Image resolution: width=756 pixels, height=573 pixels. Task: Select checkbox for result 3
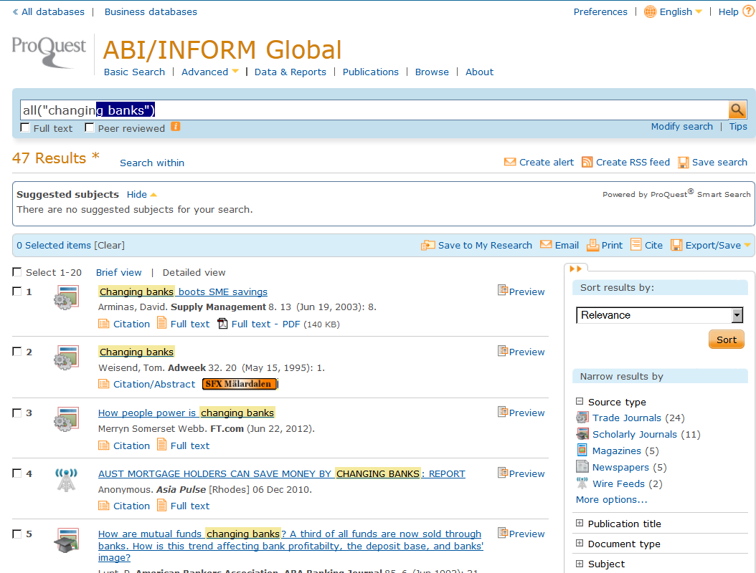point(17,413)
